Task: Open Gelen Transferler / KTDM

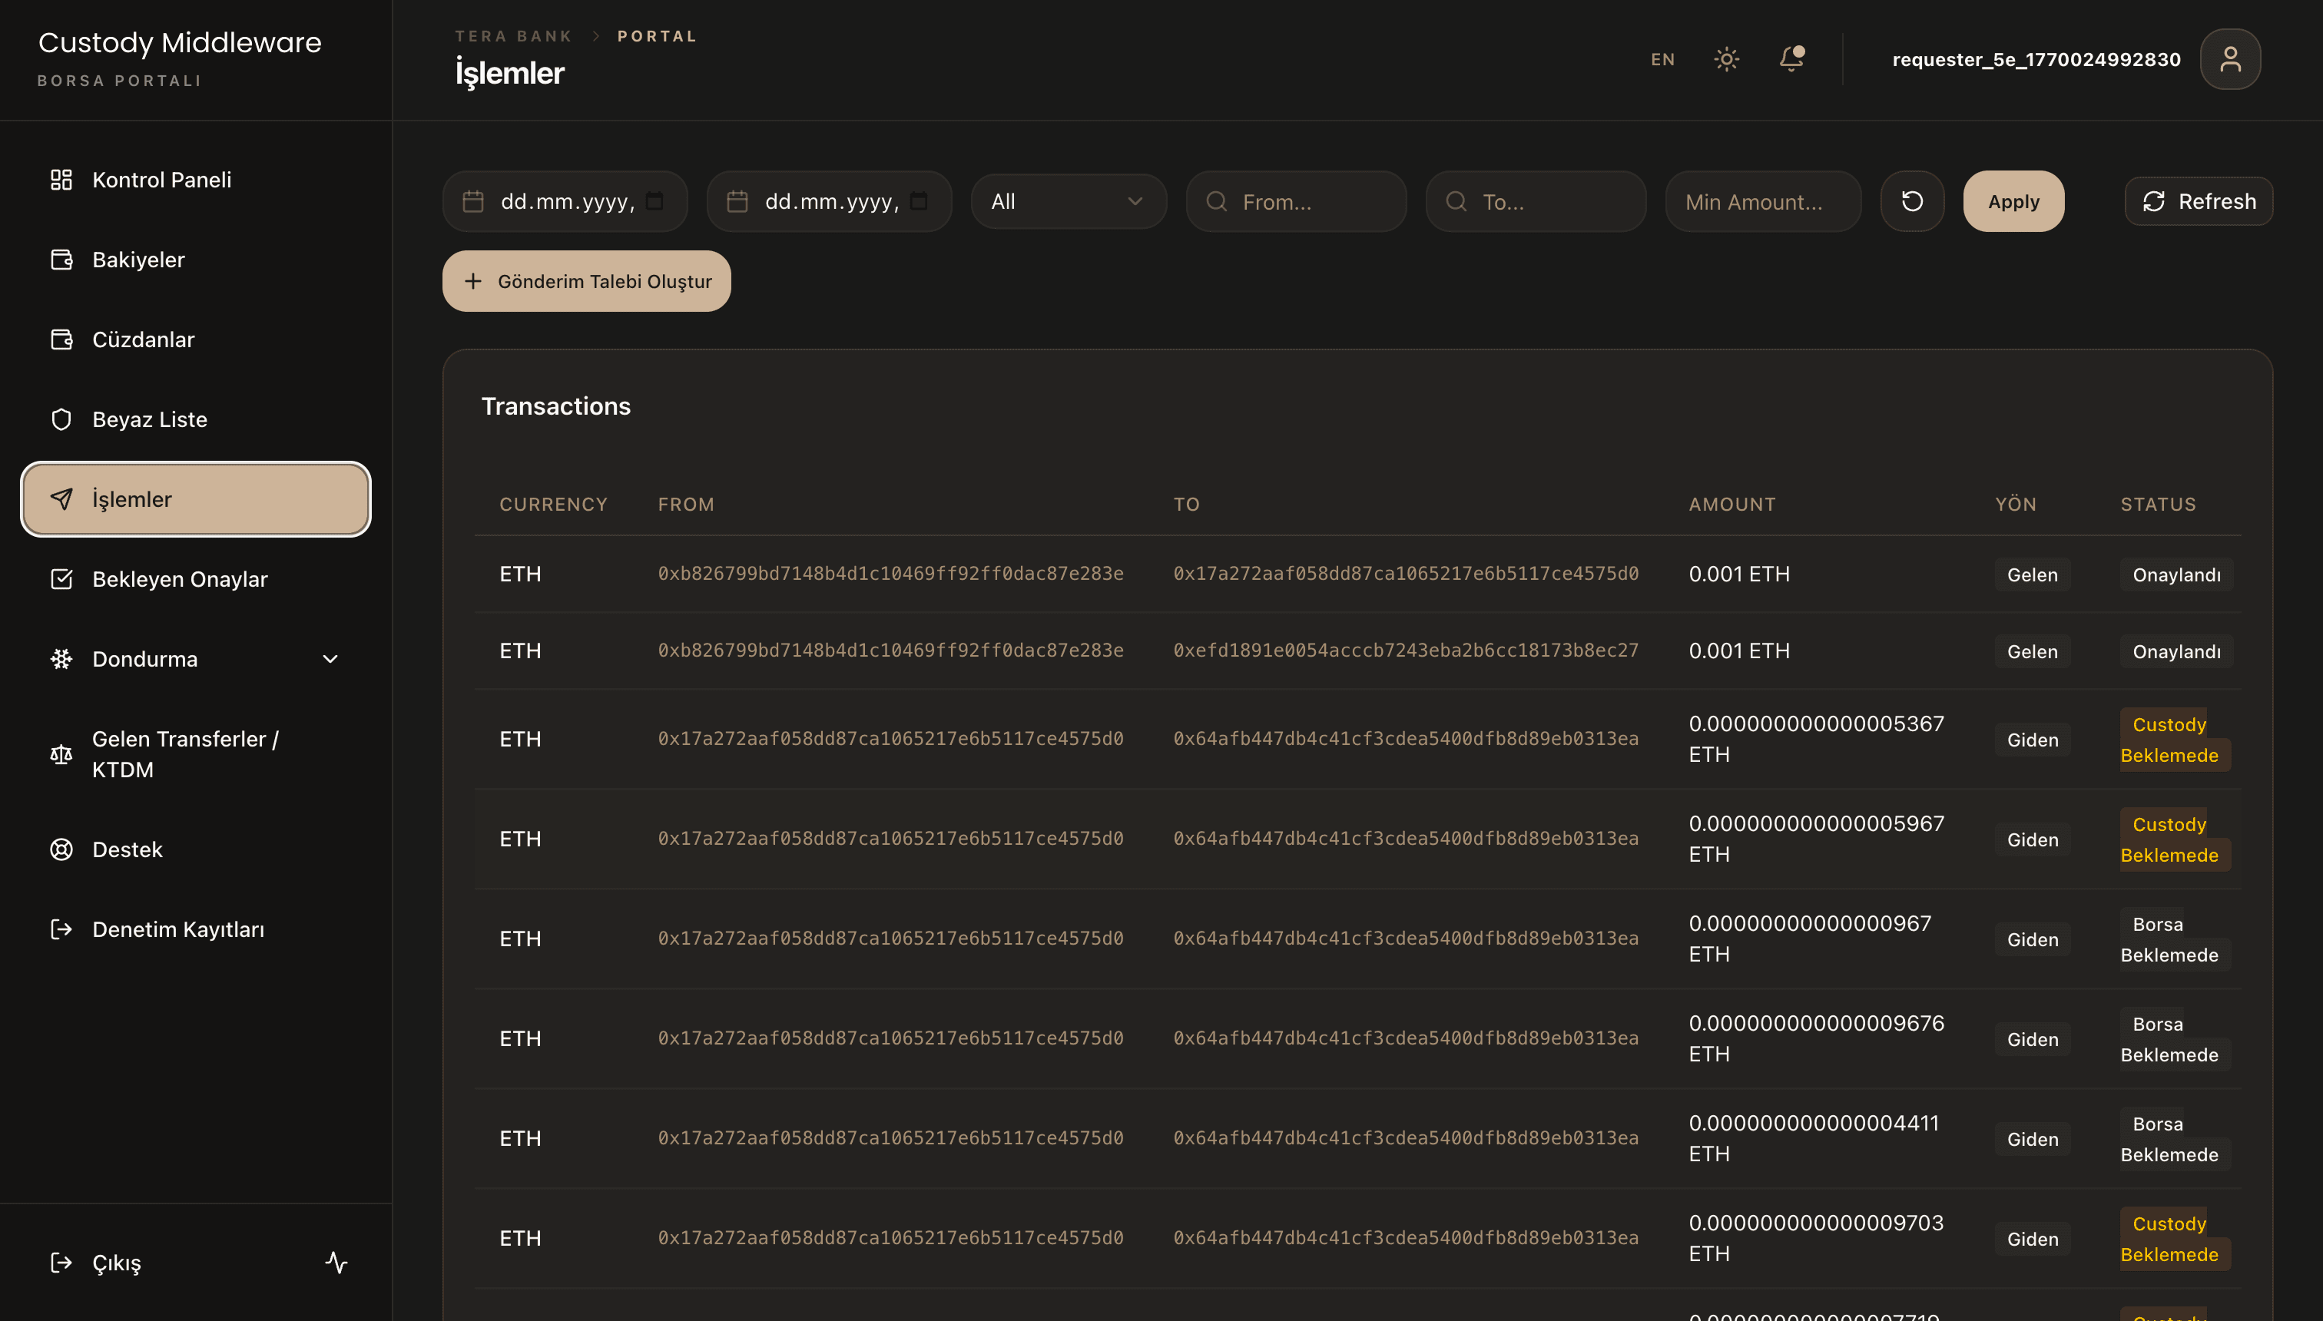Action: tap(196, 754)
